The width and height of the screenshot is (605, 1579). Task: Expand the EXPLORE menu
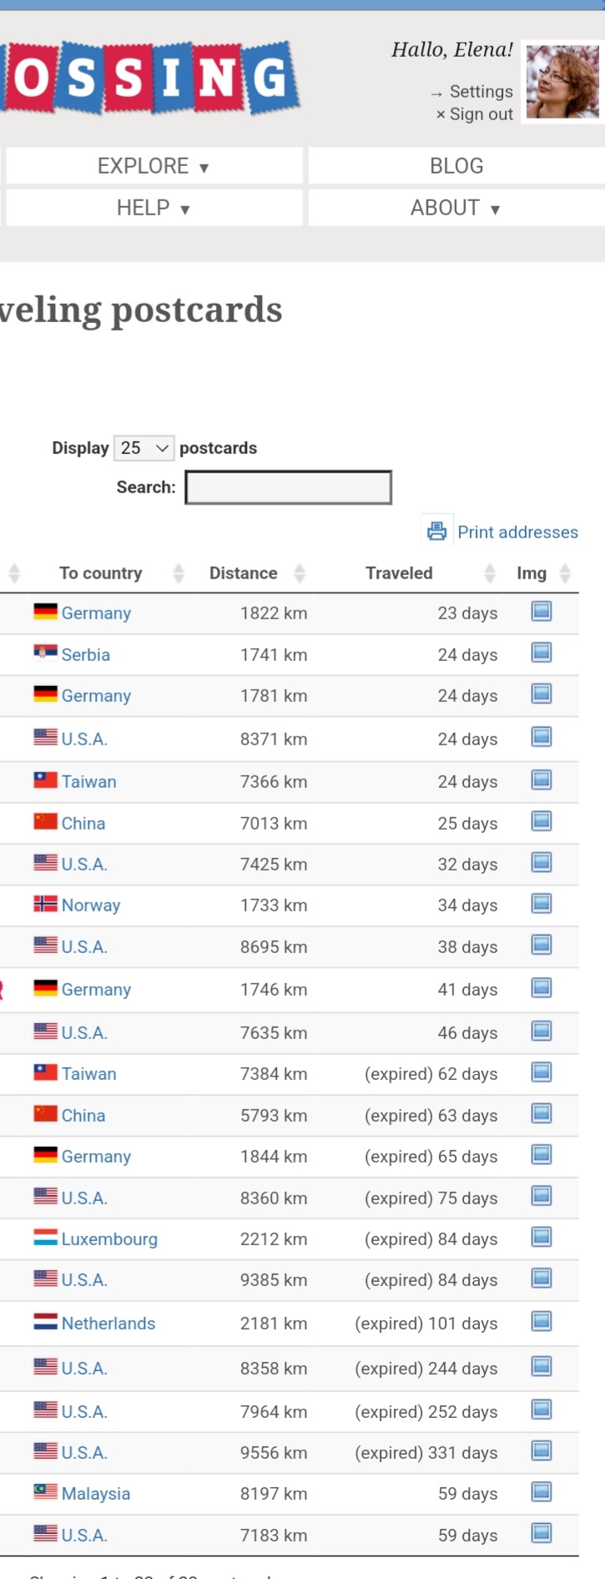click(x=154, y=166)
